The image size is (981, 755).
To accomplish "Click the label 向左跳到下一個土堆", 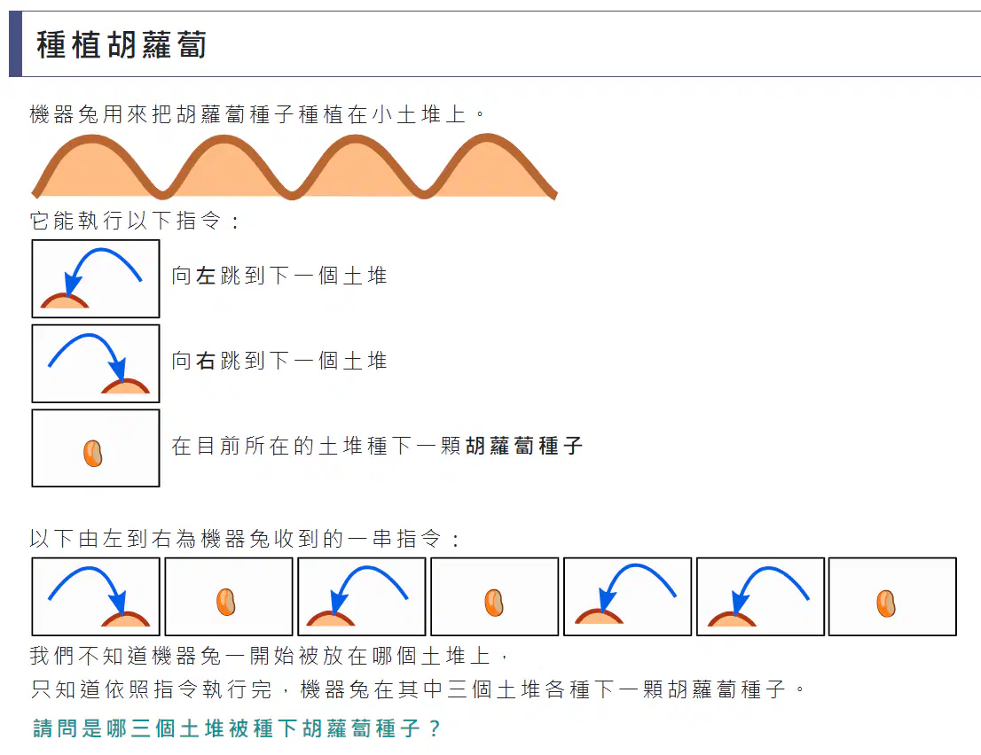I will coord(279,276).
